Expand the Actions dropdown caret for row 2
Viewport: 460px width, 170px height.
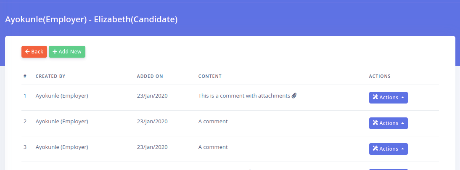pyautogui.click(x=403, y=123)
